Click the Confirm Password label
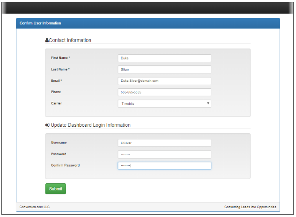Viewport: 296px width, 217px height. click(x=65, y=166)
